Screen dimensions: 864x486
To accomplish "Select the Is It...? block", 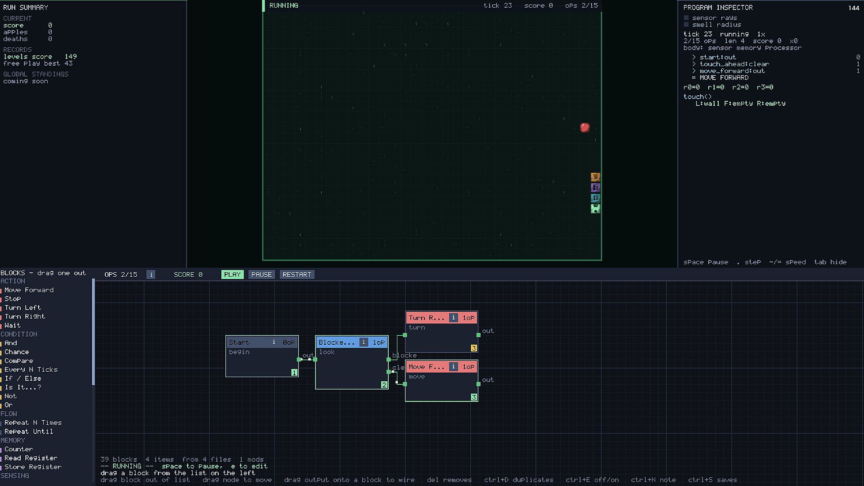I will [x=22, y=387].
